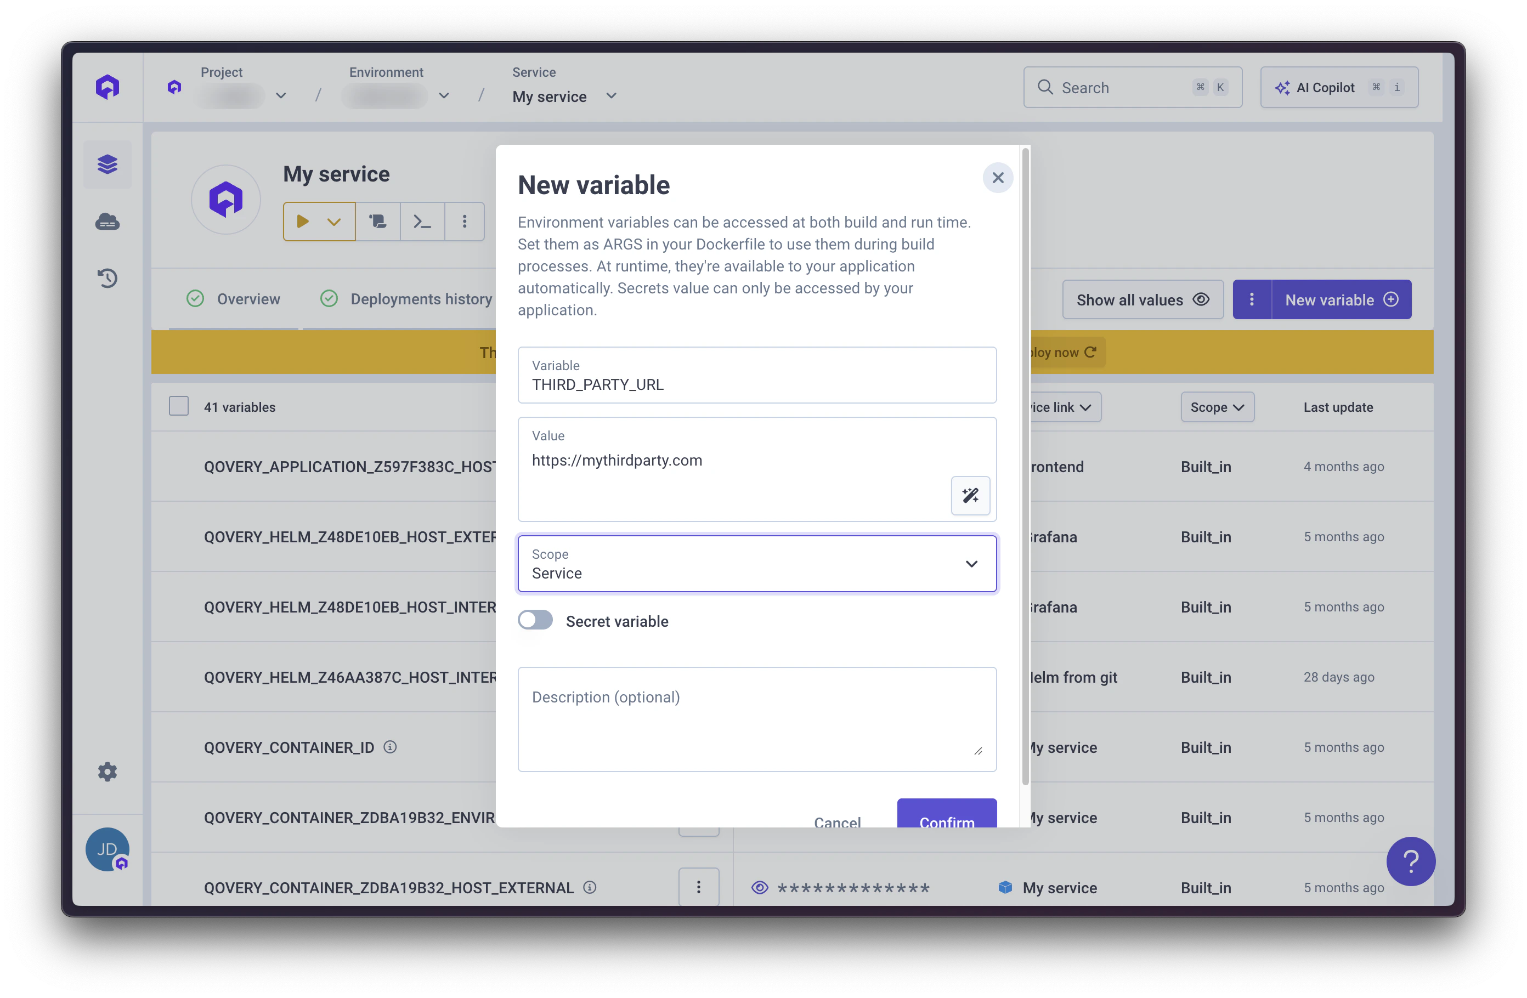Reveal masked value with the eye icon

[x=759, y=887]
